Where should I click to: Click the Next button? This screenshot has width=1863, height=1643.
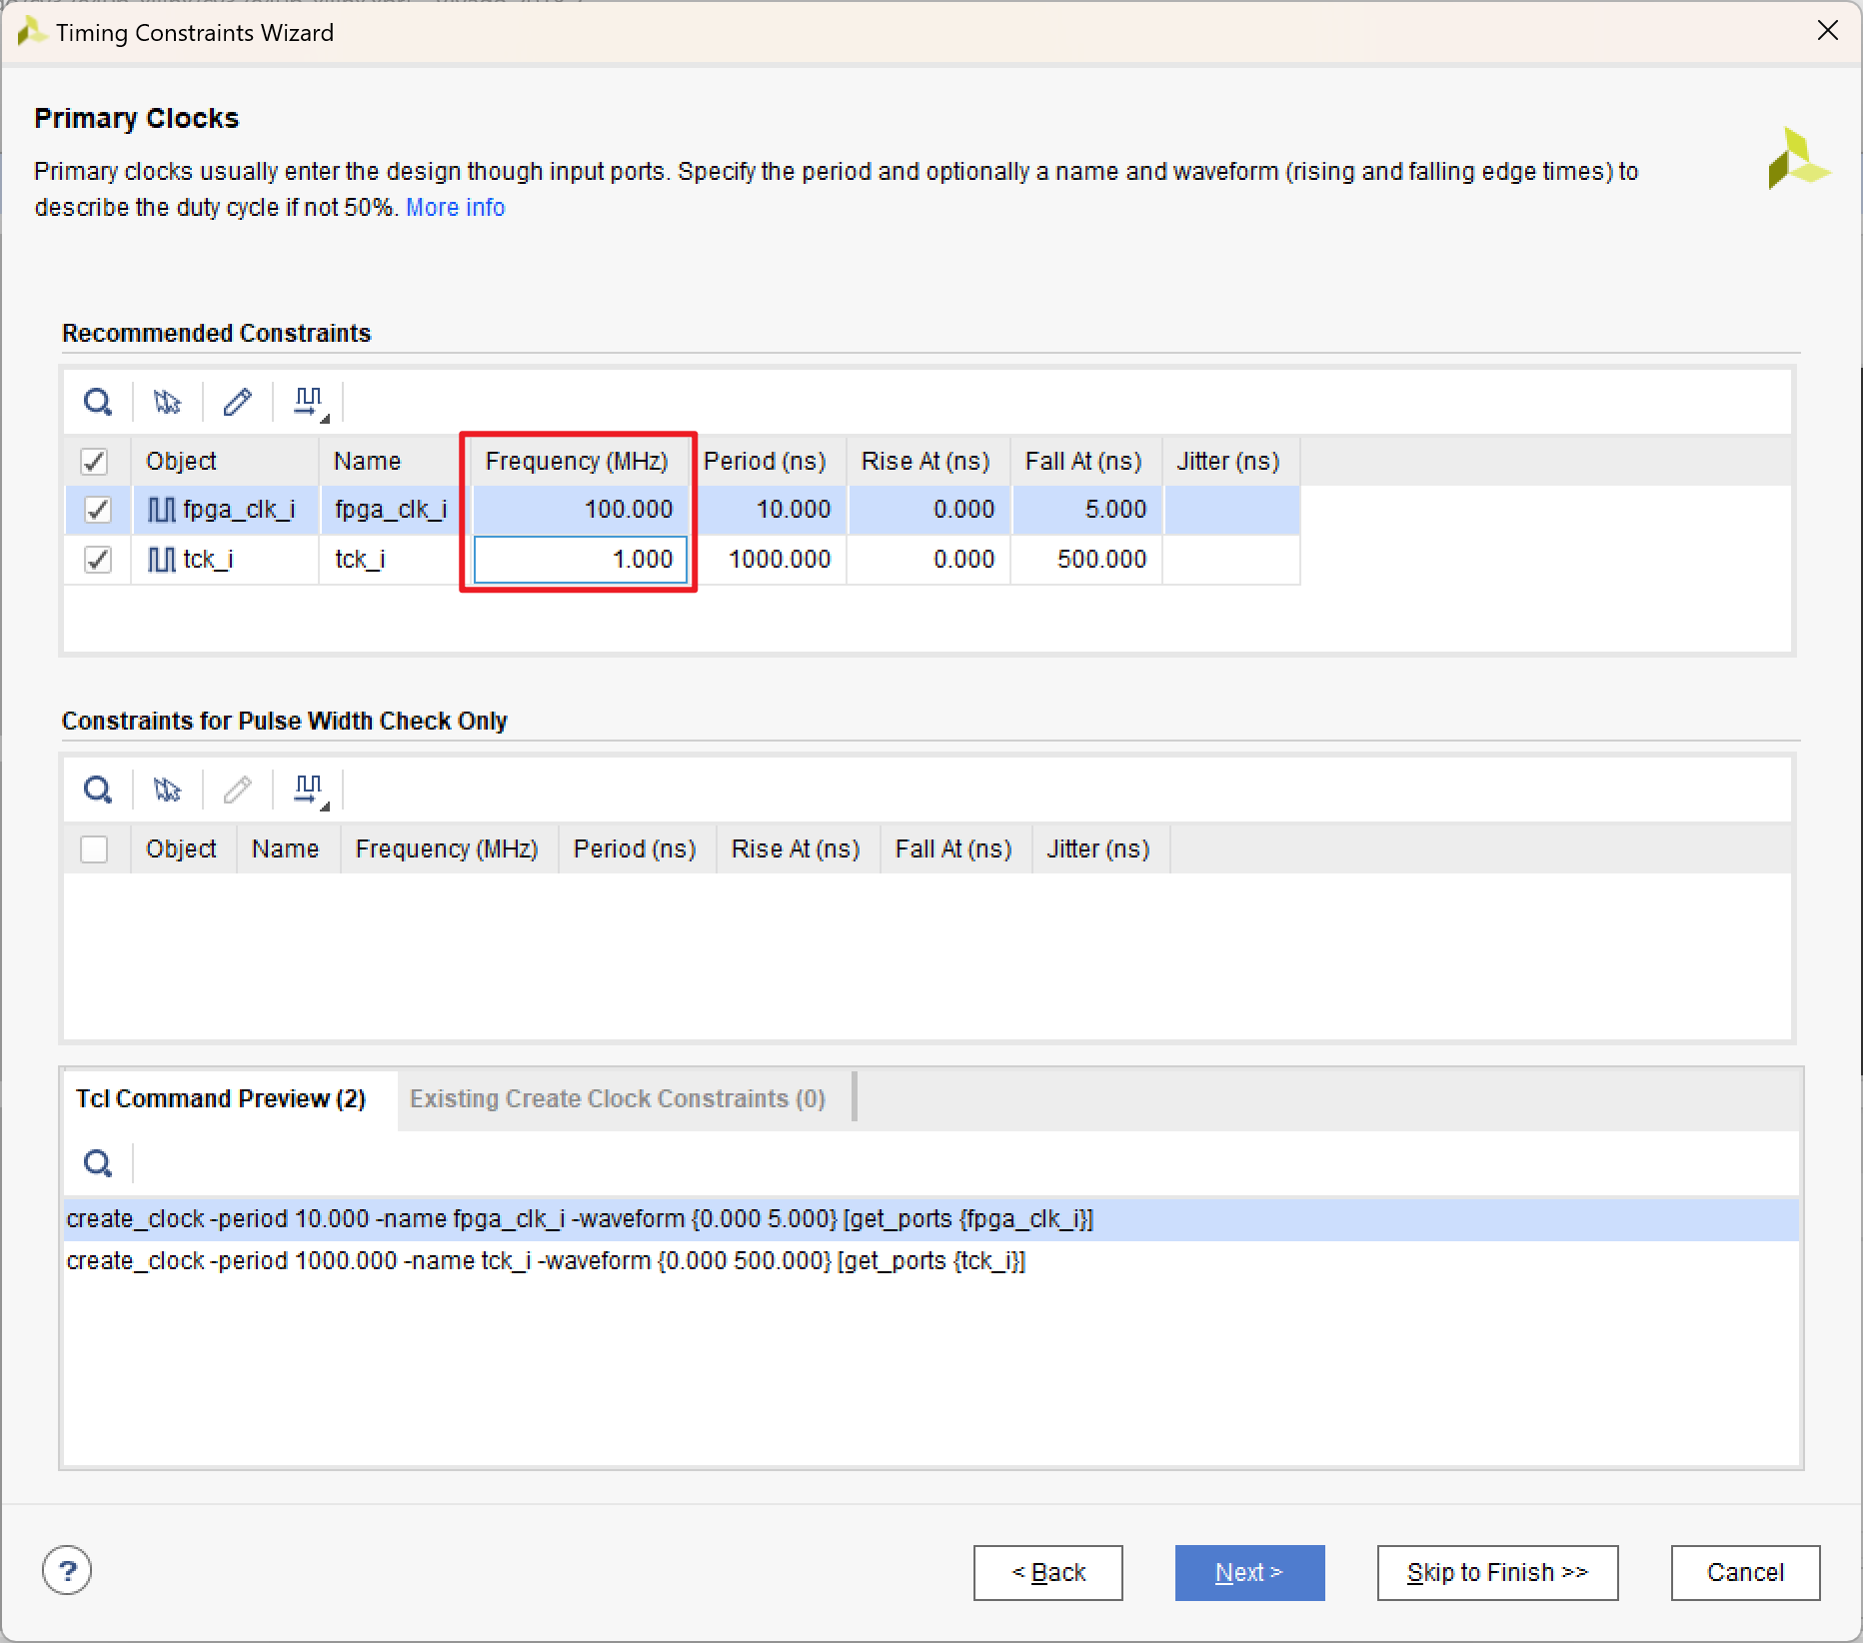pyautogui.click(x=1249, y=1573)
